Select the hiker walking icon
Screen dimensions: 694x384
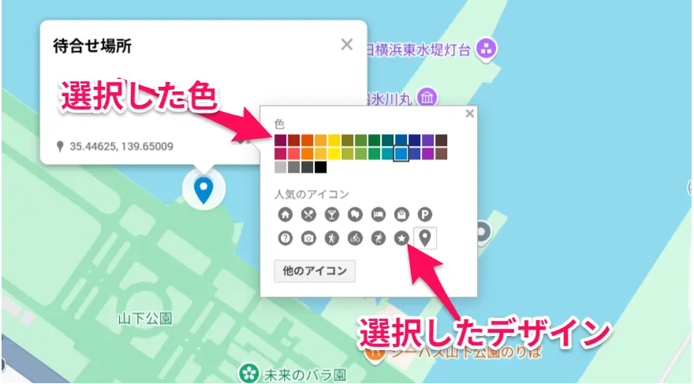[x=331, y=238]
